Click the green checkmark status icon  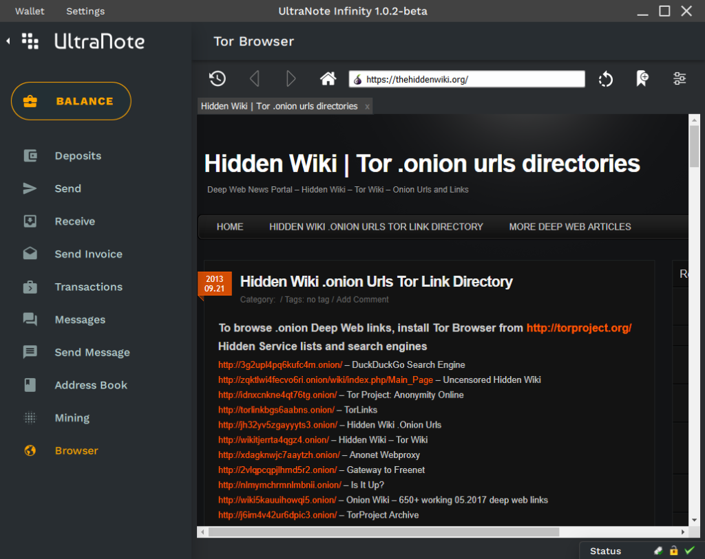(x=689, y=551)
